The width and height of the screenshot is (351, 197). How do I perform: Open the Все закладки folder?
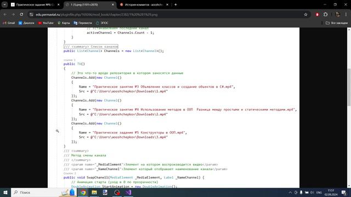(x=337, y=23)
